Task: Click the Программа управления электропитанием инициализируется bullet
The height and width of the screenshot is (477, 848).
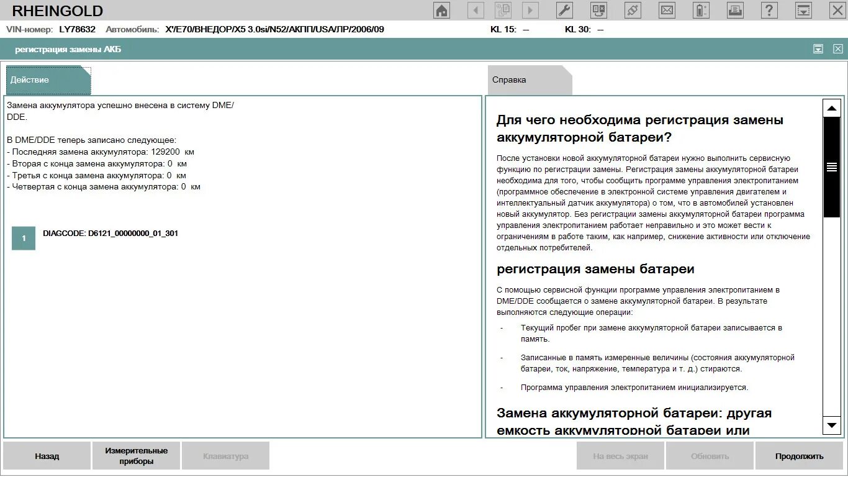Action: (634, 388)
